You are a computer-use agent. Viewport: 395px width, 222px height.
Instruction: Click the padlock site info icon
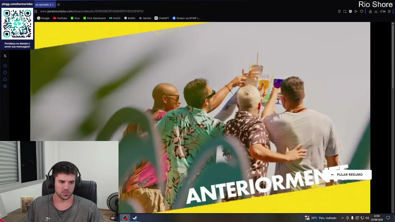pos(36,11)
